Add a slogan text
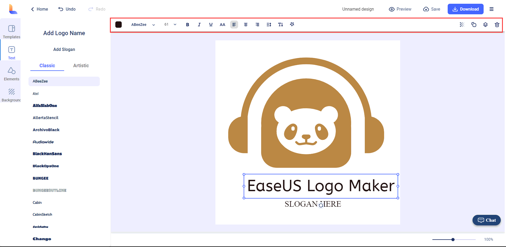 click(64, 49)
